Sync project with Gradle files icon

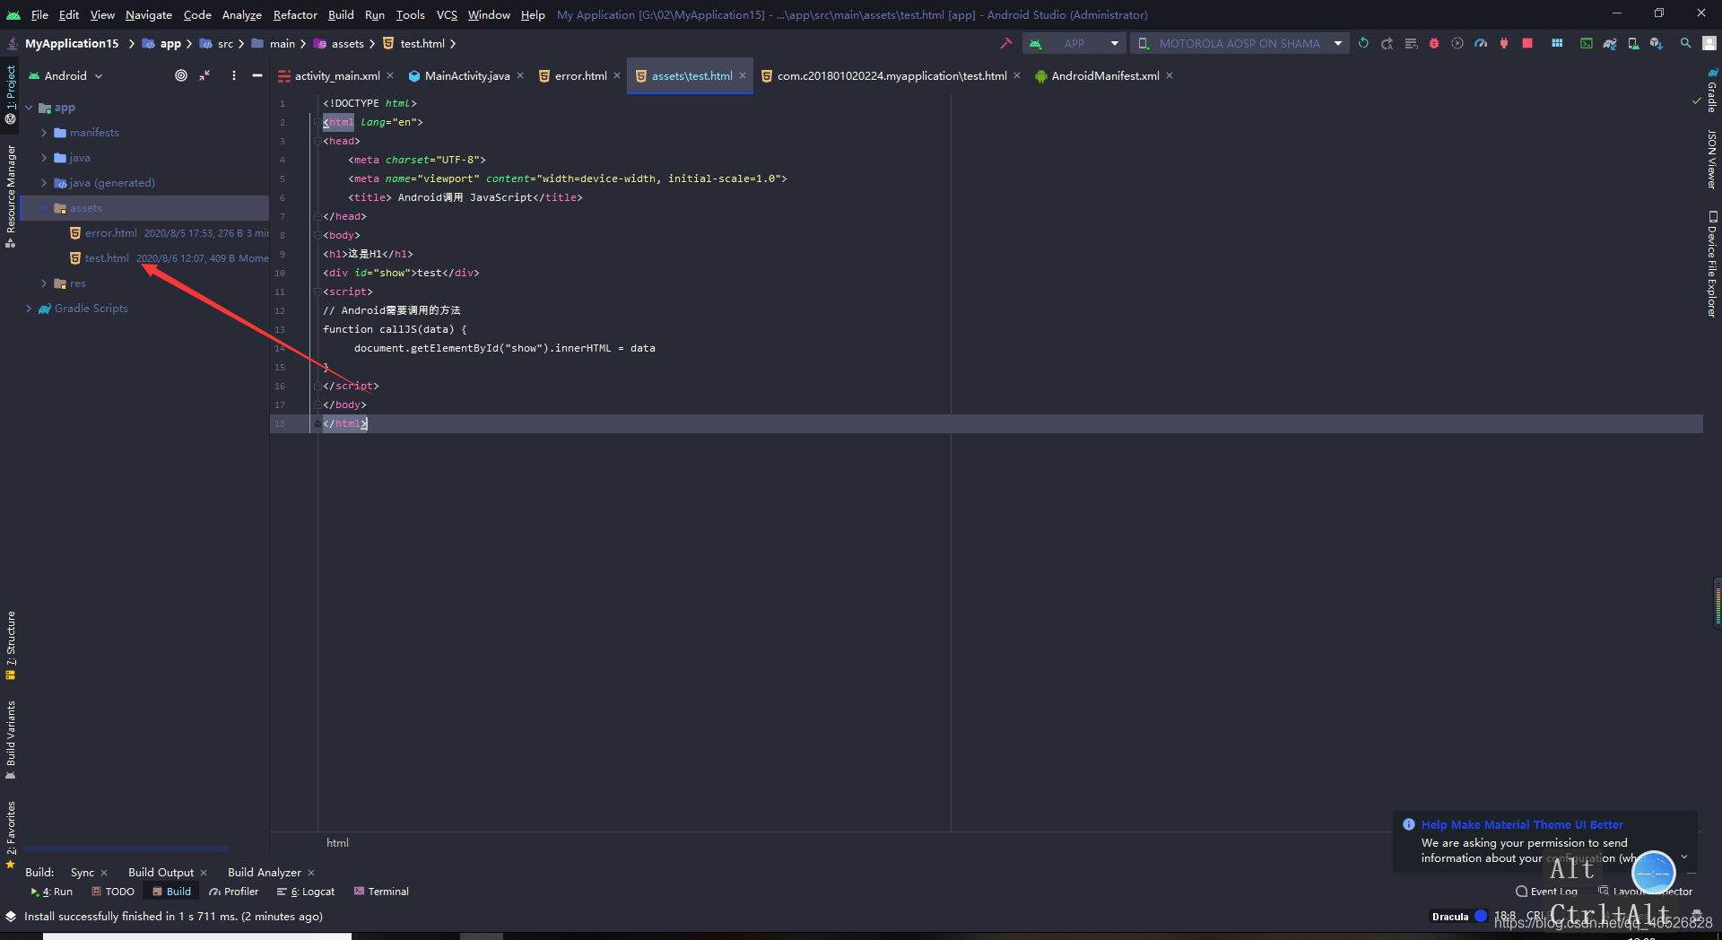click(1610, 43)
